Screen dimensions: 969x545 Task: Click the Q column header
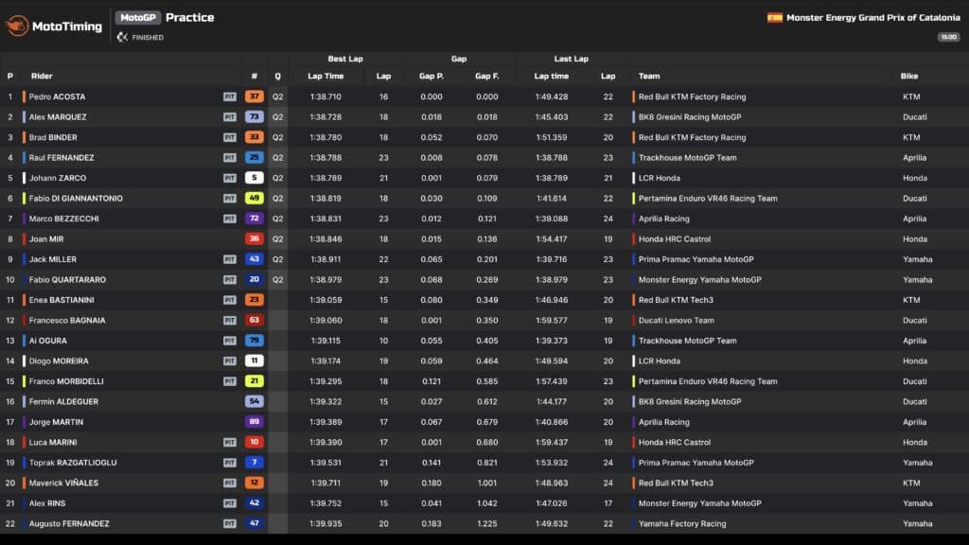tap(277, 76)
